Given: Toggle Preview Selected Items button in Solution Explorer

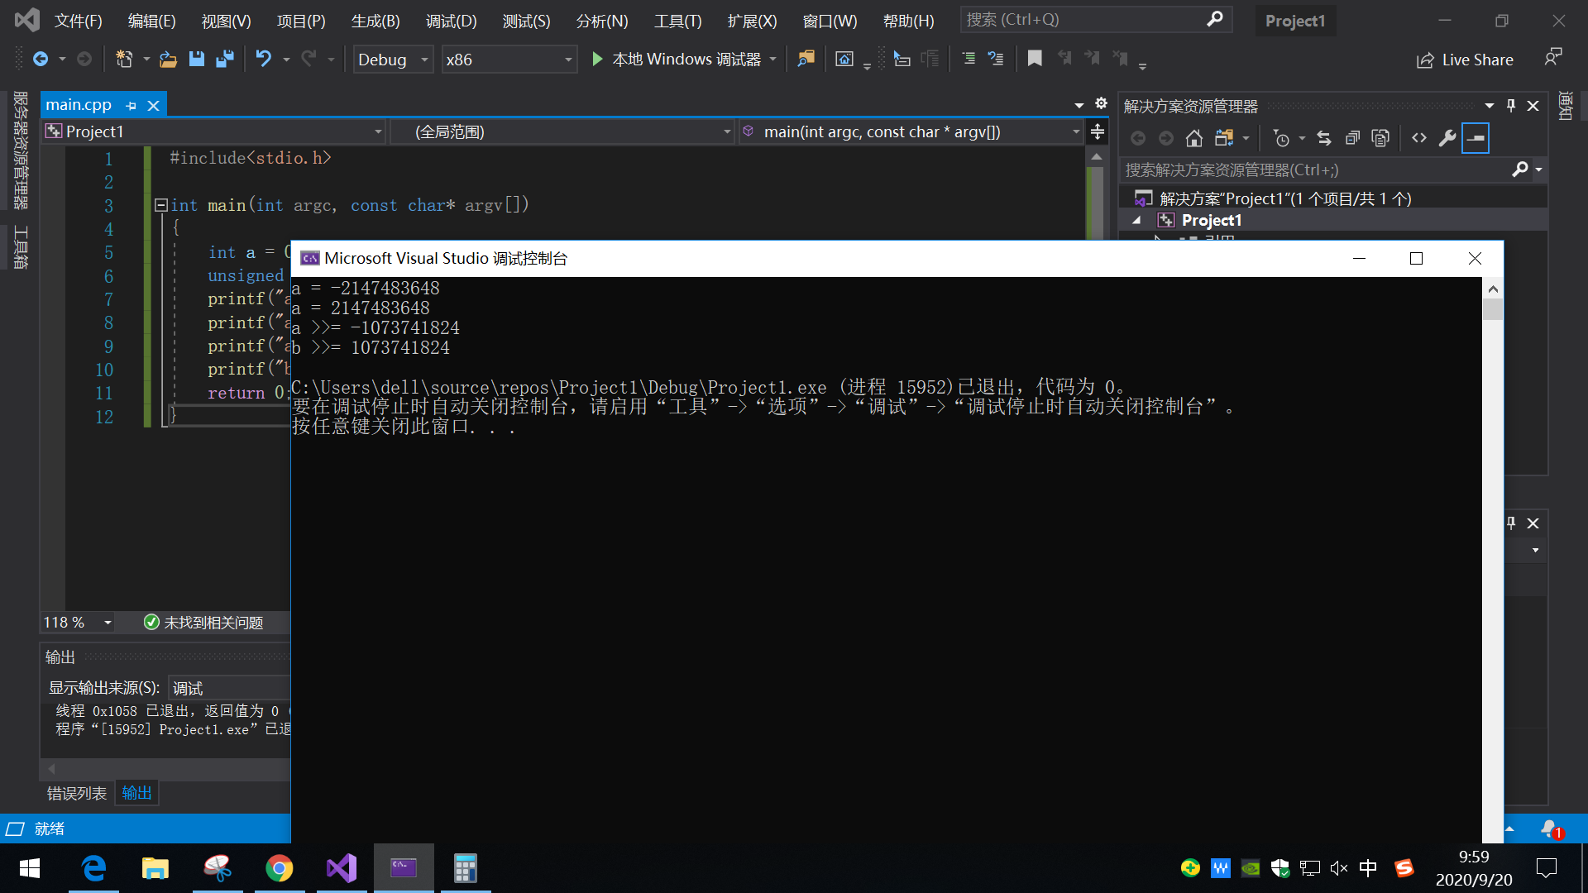Looking at the screenshot, I should coord(1476,138).
